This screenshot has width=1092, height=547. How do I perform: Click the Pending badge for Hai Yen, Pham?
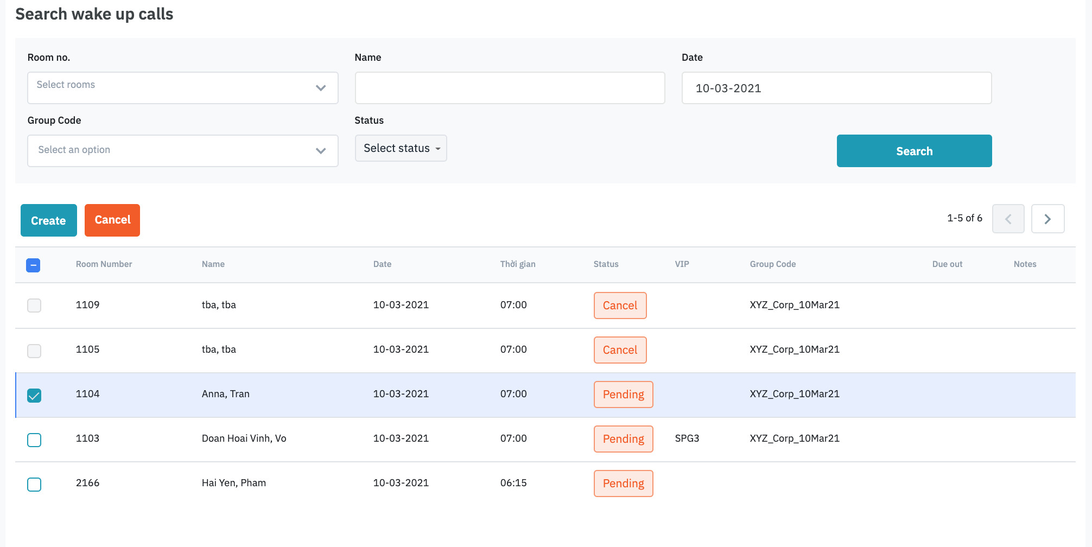tap(623, 484)
